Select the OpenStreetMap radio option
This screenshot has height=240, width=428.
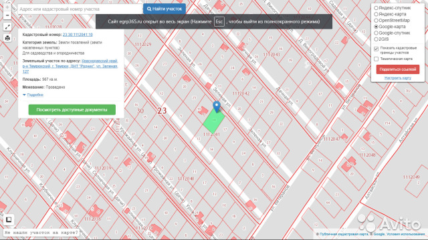376,21
